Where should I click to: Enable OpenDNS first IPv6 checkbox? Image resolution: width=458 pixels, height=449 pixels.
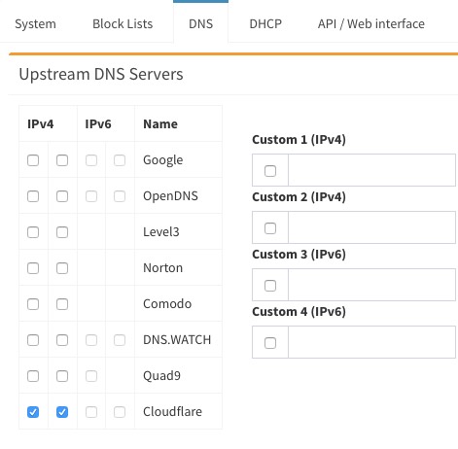(91, 196)
